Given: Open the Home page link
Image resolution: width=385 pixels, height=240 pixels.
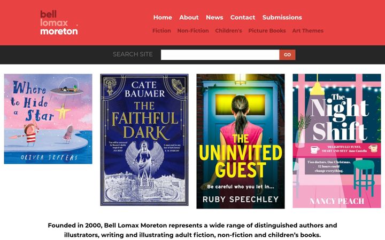Looking at the screenshot, I should (x=163, y=18).
